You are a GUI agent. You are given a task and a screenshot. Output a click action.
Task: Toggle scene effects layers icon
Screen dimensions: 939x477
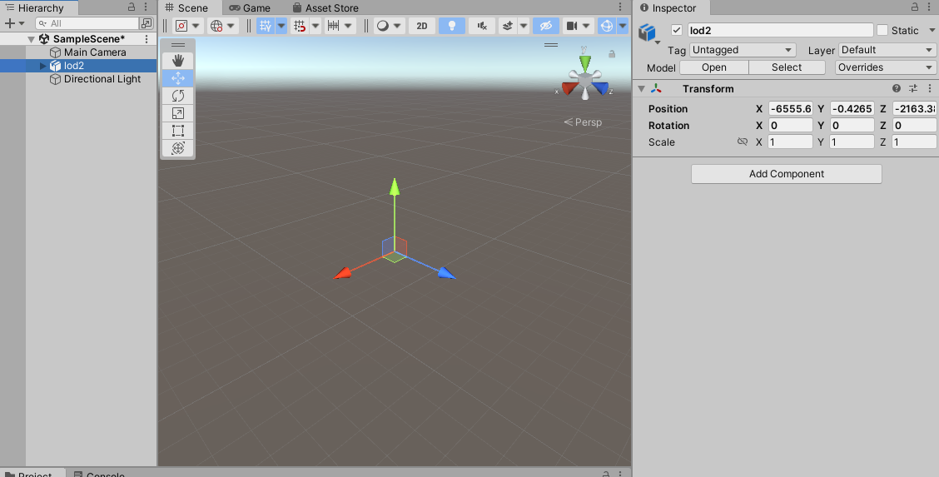[x=508, y=26]
